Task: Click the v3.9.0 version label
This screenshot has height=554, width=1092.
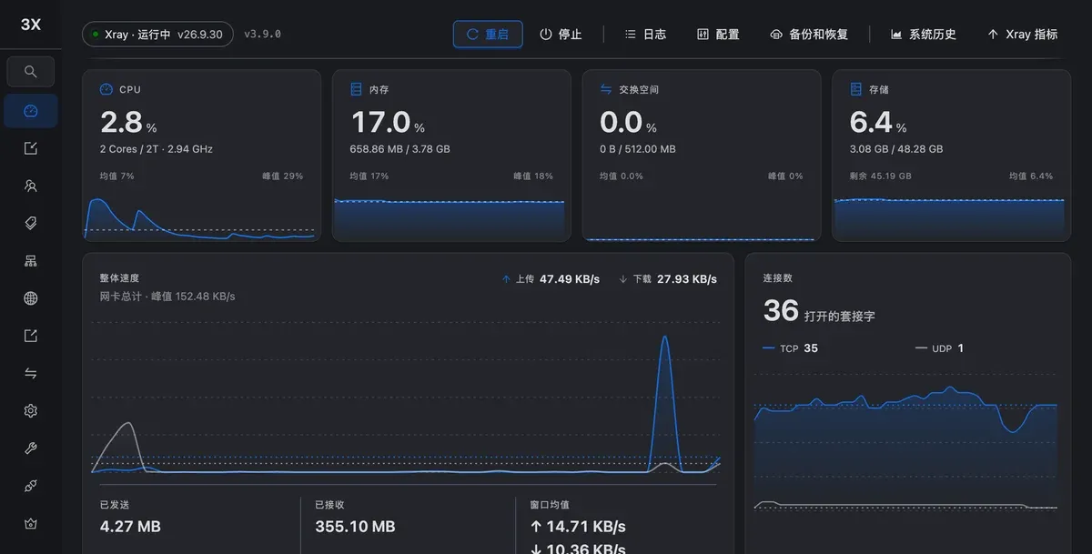Action: click(x=262, y=35)
